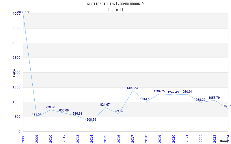Select the 599.87 data label
Screen dimensions: 231x144
118,111
